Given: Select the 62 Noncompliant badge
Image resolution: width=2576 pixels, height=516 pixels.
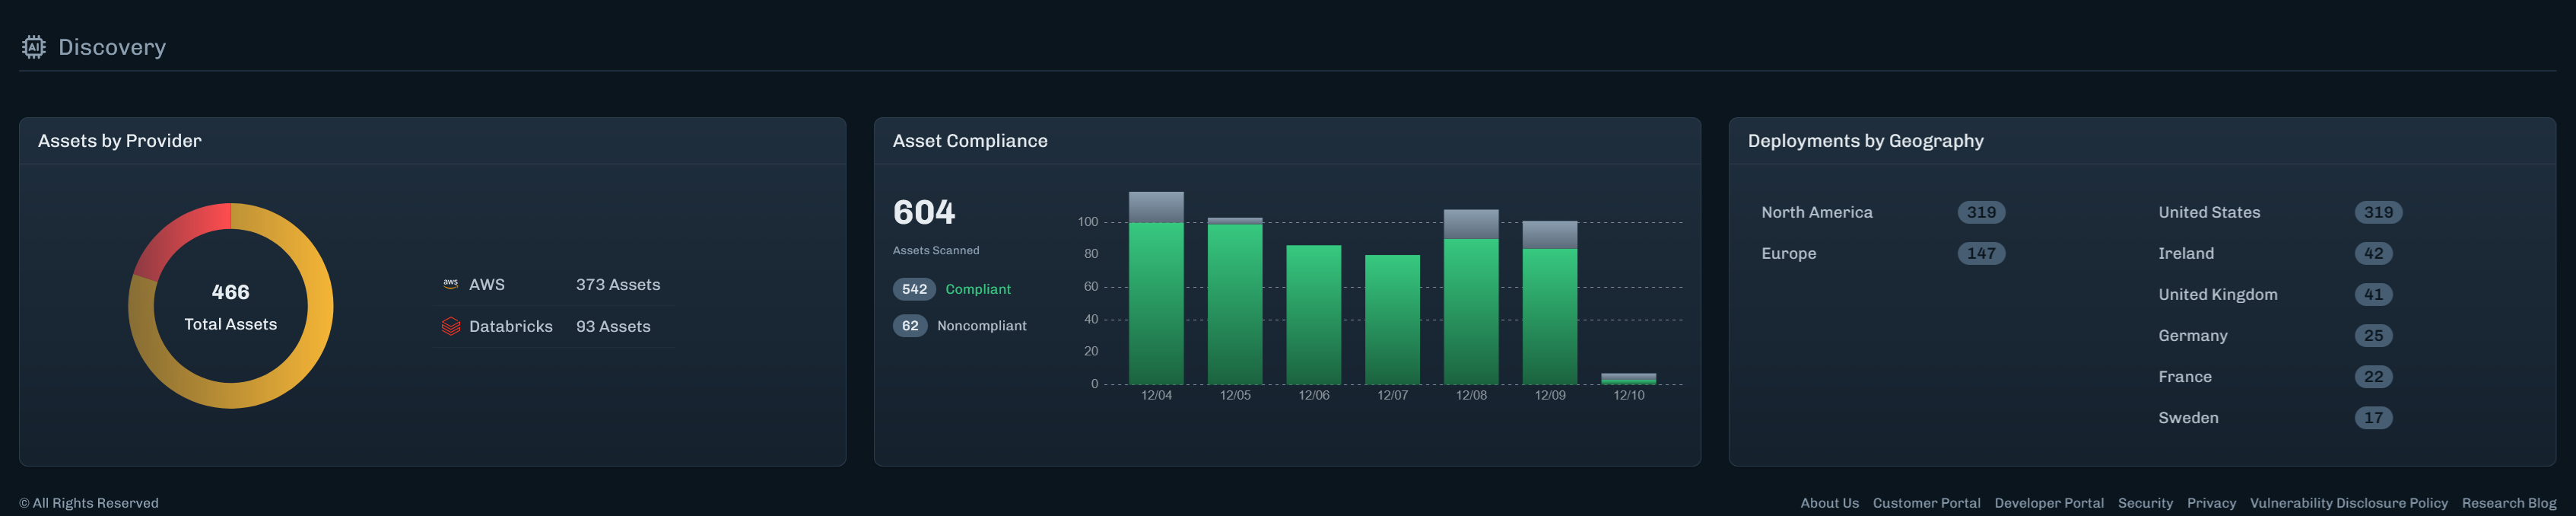Looking at the screenshot, I should tap(909, 326).
